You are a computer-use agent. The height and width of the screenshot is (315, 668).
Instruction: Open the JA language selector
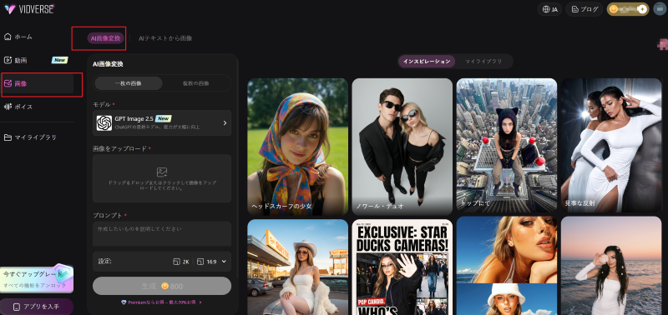(550, 9)
